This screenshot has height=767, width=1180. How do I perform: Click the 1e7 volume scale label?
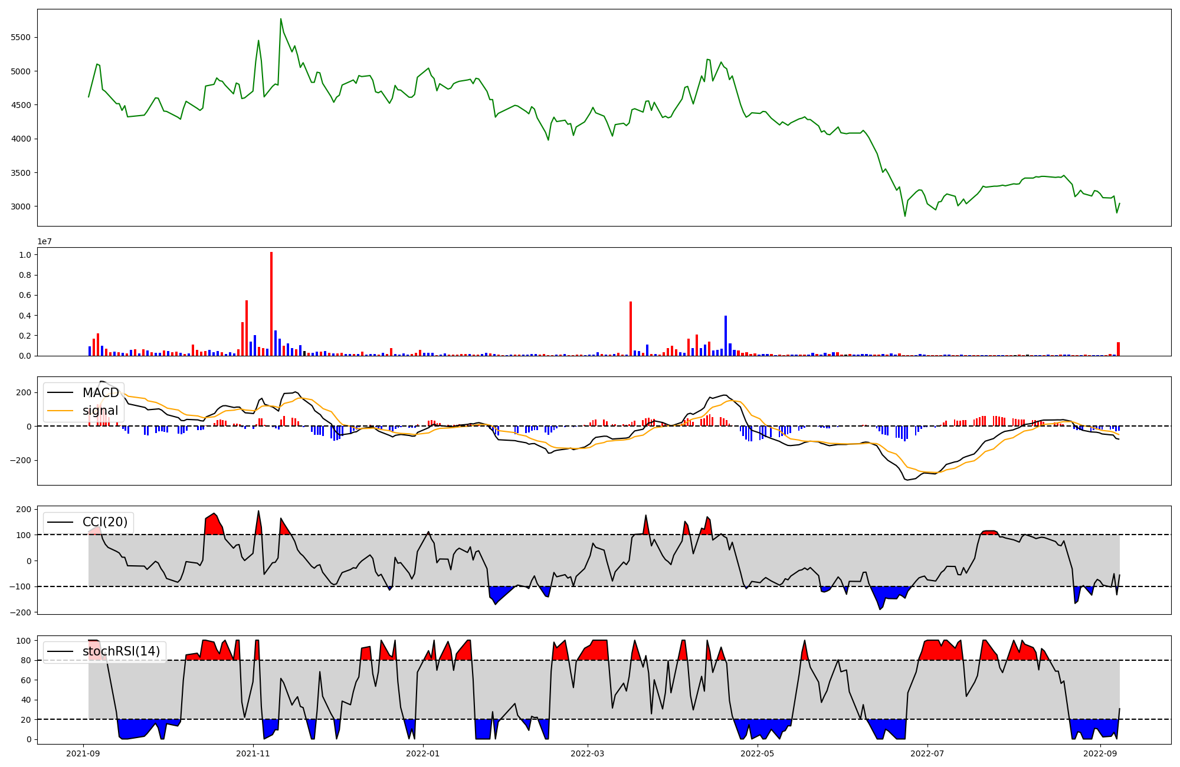tap(44, 242)
